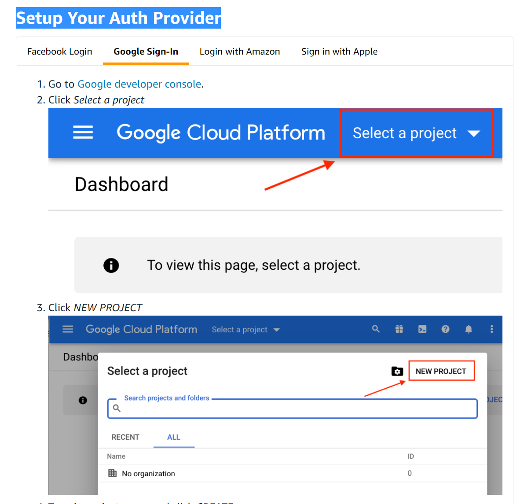The image size is (524, 504).
Task: Click the large Select a project dropdown
Action: pyautogui.click(x=417, y=133)
